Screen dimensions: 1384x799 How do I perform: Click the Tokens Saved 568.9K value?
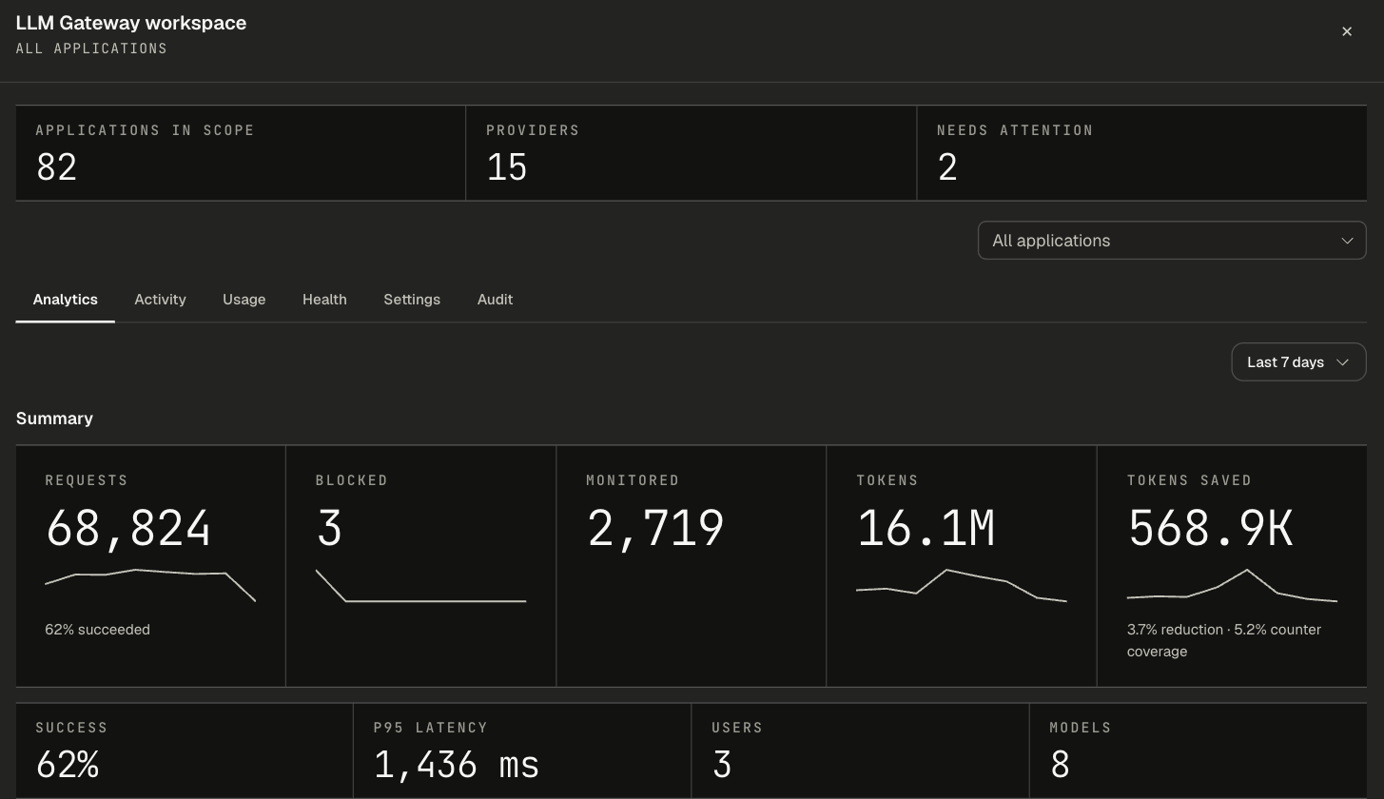[1210, 529]
